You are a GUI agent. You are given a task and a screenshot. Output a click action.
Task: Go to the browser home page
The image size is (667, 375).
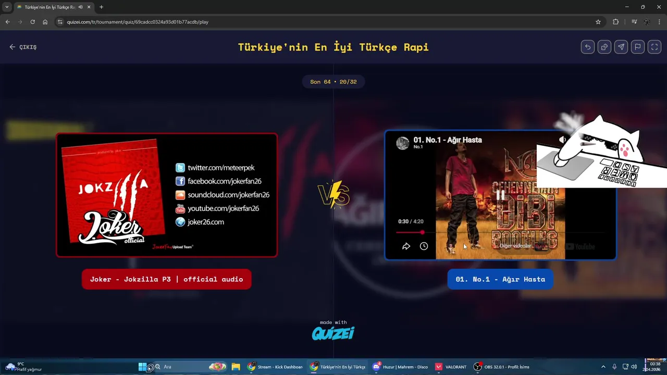tap(45, 22)
